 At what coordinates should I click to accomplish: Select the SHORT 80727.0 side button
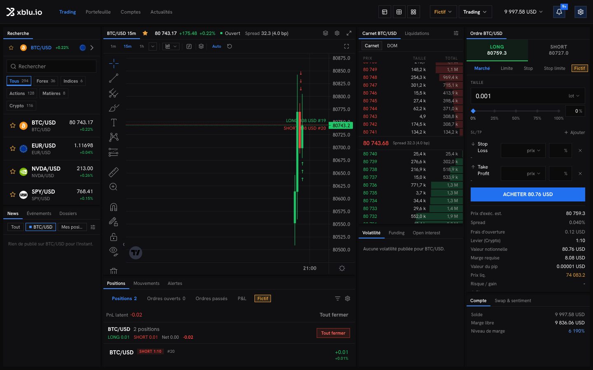558,50
